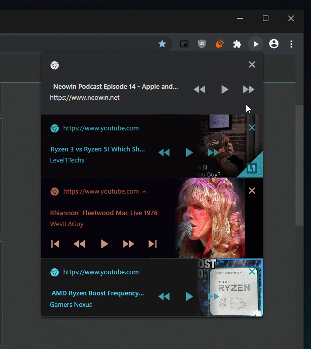Click Chrome icon on Level1Techs card
Screen dimensions: 311x349
point(55,128)
